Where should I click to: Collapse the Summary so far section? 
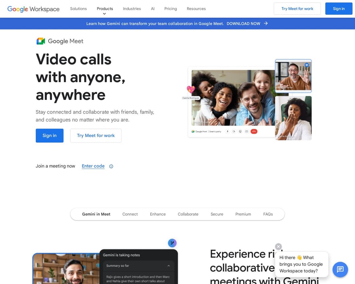(x=169, y=266)
